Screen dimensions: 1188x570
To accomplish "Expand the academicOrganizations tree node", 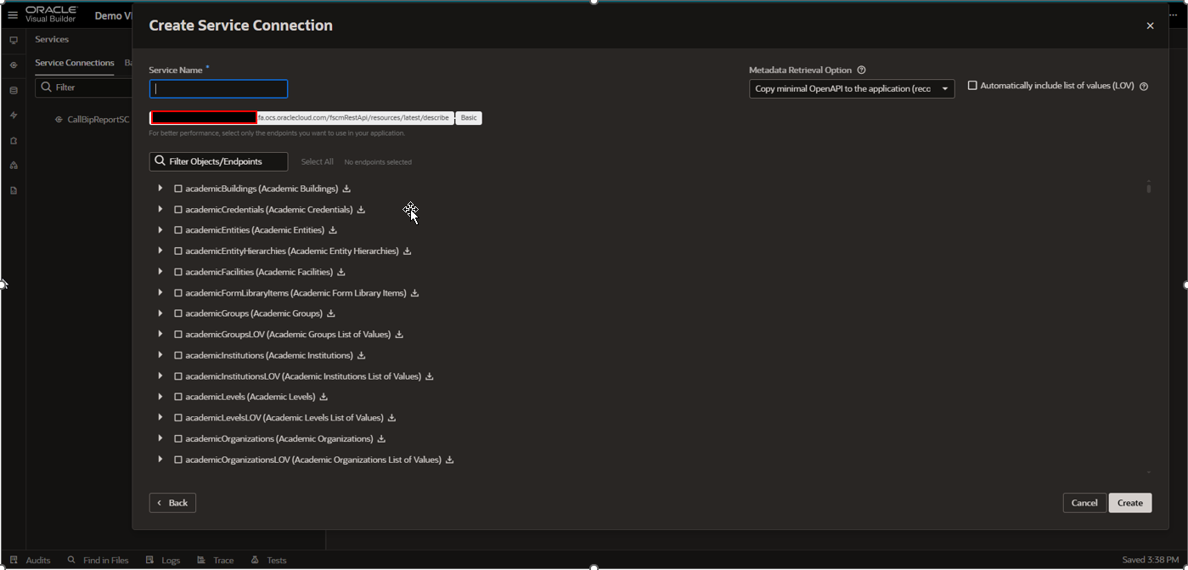I will point(160,438).
